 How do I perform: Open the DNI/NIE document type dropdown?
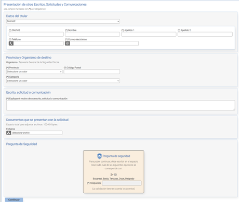click(x=63, y=21)
